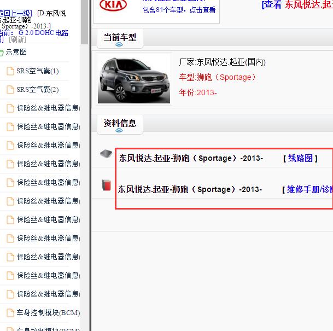Open SRS空气囊(2) tree entry
Image resolution: width=333 pixels, height=331 pixels.
(38, 90)
